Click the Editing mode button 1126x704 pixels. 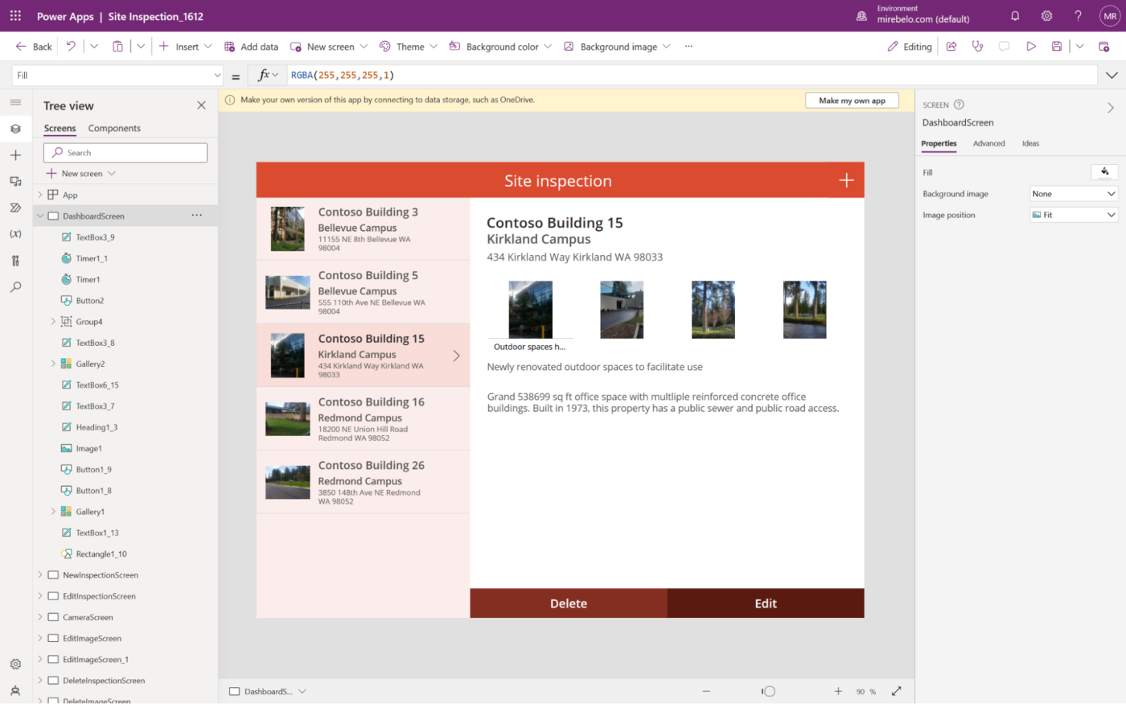[910, 47]
